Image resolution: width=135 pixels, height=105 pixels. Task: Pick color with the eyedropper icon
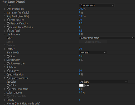[87, 86]
